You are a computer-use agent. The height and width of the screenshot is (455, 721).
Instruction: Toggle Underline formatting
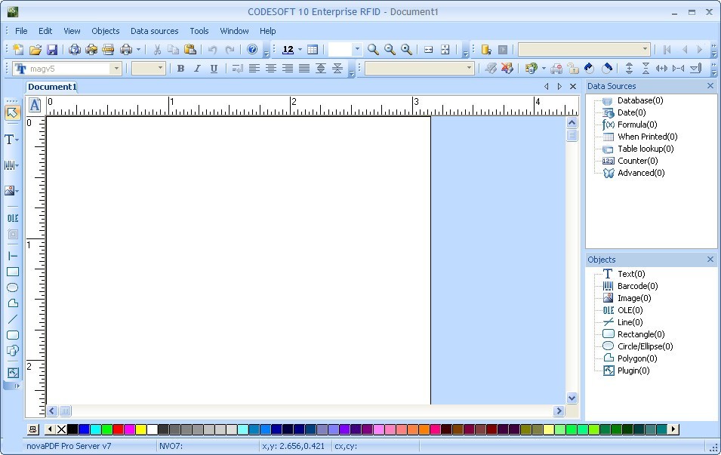pos(214,69)
